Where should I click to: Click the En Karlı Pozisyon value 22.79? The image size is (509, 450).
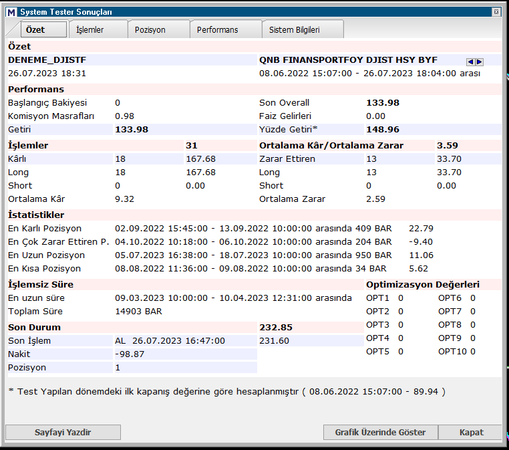pos(421,229)
